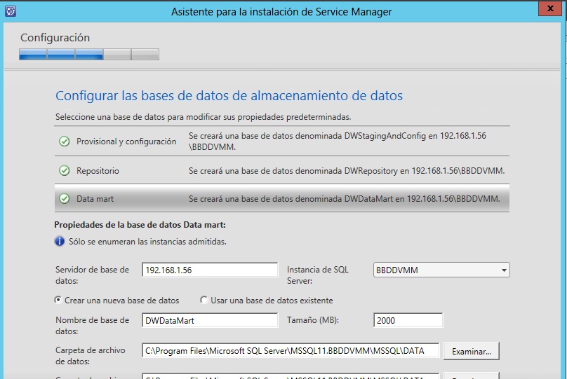
Task: Click the green check icon beside Repositorio
Action: pyautogui.click(x=65, y=170)
